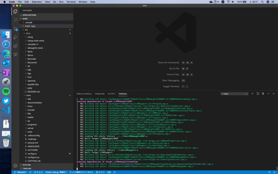The image size is (278, 174).
Task: Open the Terminal menu in menu bar
Action: point(71,2)
